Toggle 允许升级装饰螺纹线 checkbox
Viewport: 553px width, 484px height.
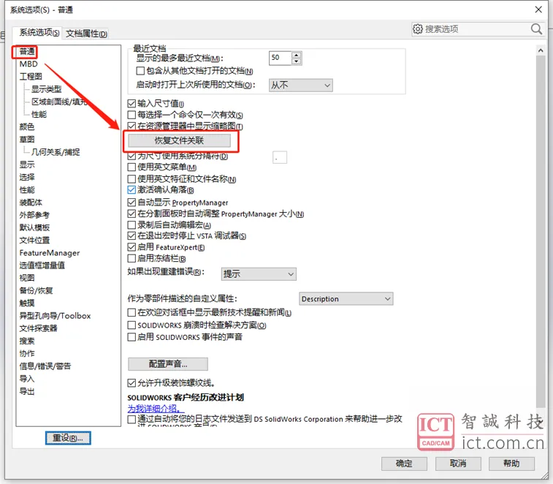[131, 382]
